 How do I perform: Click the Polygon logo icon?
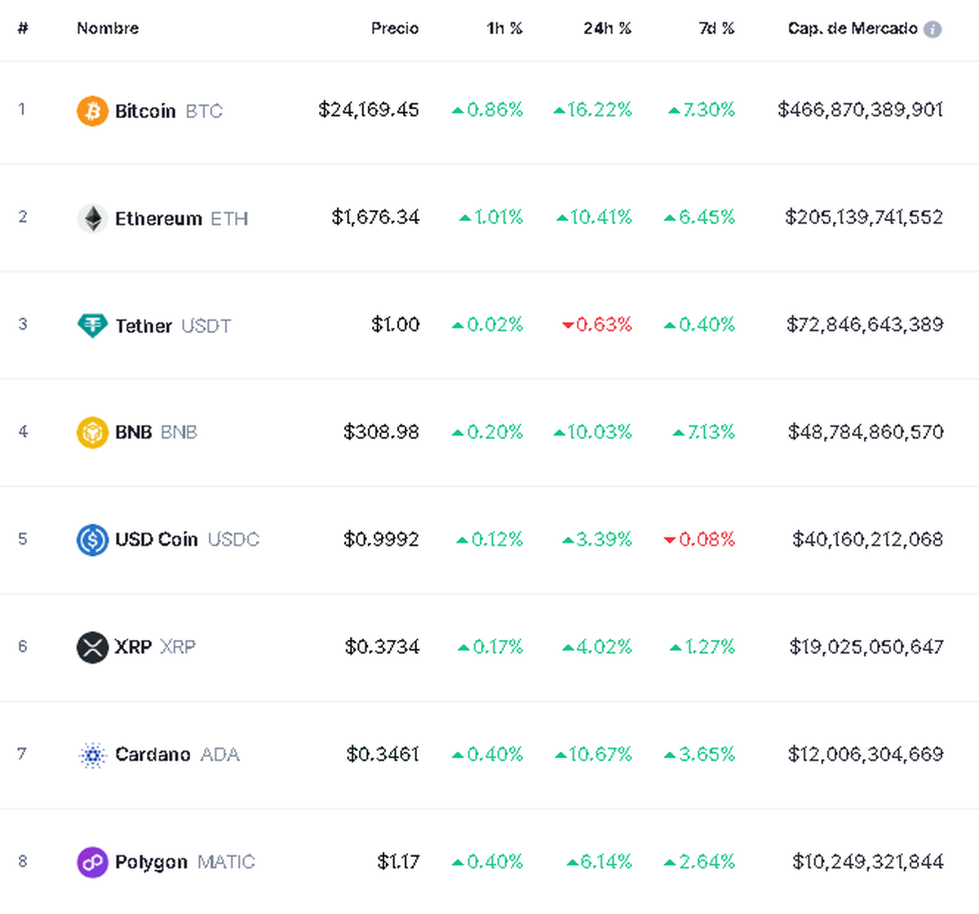click(92, 862)
